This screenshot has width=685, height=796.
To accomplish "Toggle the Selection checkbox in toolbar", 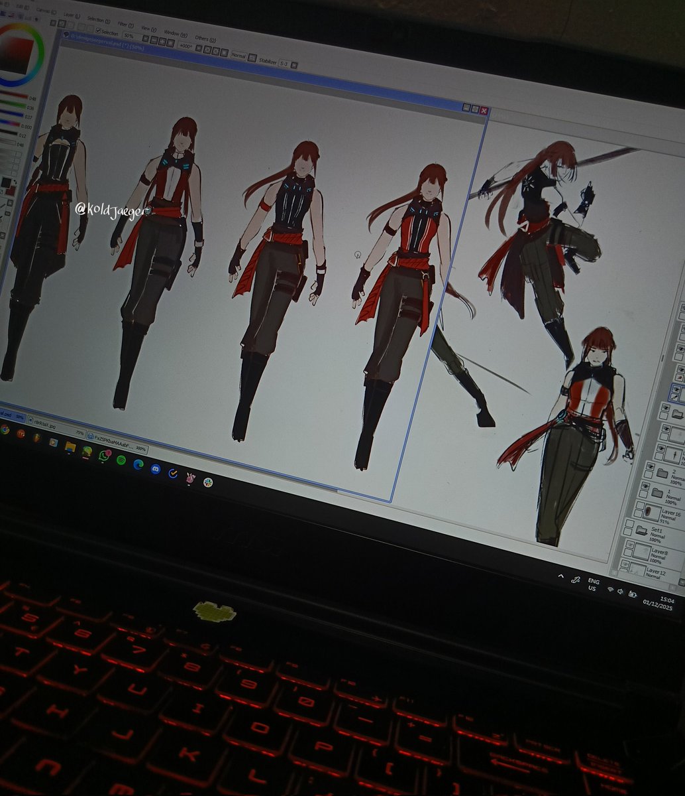I will (x=99, y=30).
